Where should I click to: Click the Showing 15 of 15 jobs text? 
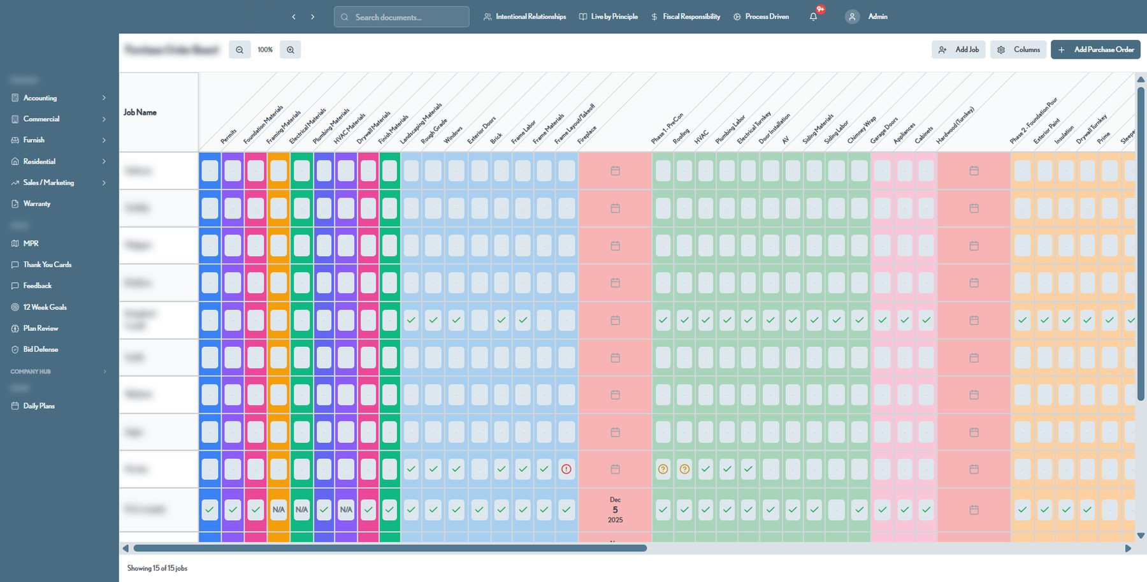157,568
